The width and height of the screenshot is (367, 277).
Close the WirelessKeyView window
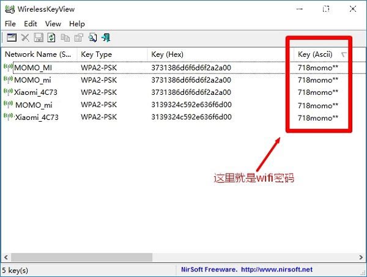tap(353, 9)
